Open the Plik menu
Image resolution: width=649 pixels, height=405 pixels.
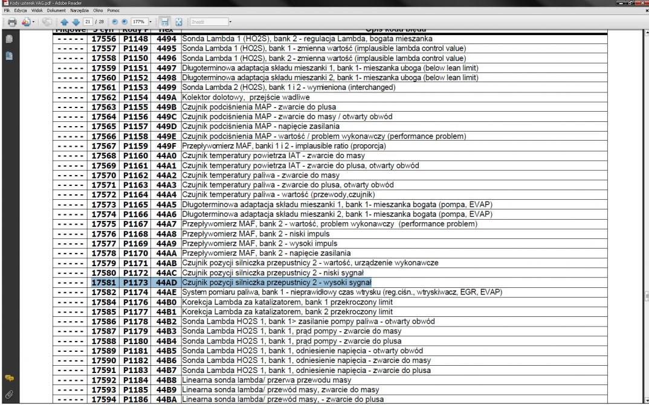pos(7,10)
